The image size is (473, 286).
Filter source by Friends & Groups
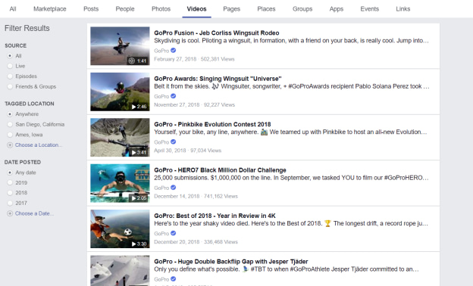point(10,86)
